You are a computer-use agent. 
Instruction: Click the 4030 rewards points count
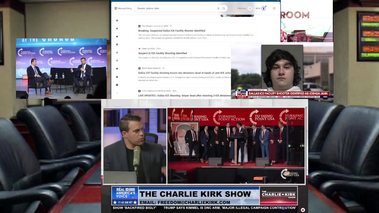258,8
